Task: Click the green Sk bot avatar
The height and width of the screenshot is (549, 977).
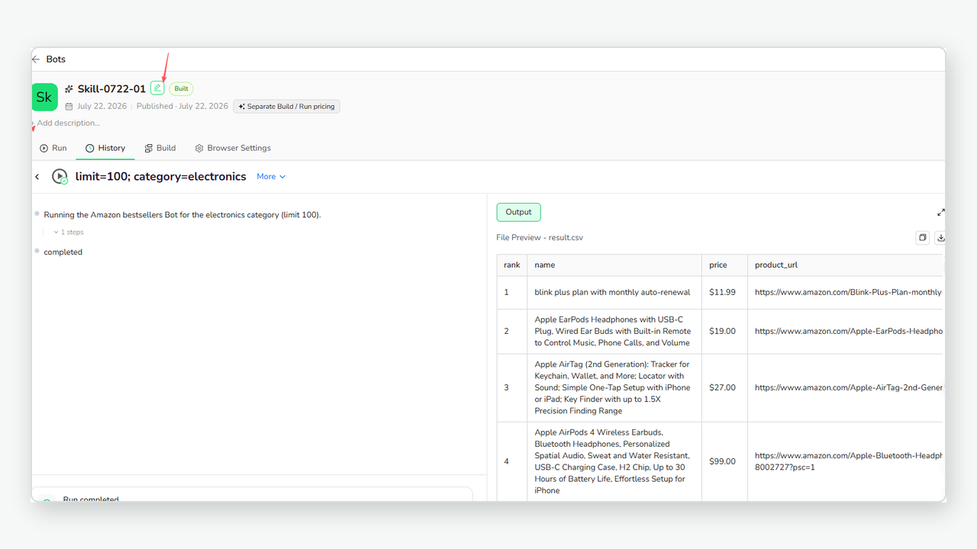Action: [x=44, y=97]
